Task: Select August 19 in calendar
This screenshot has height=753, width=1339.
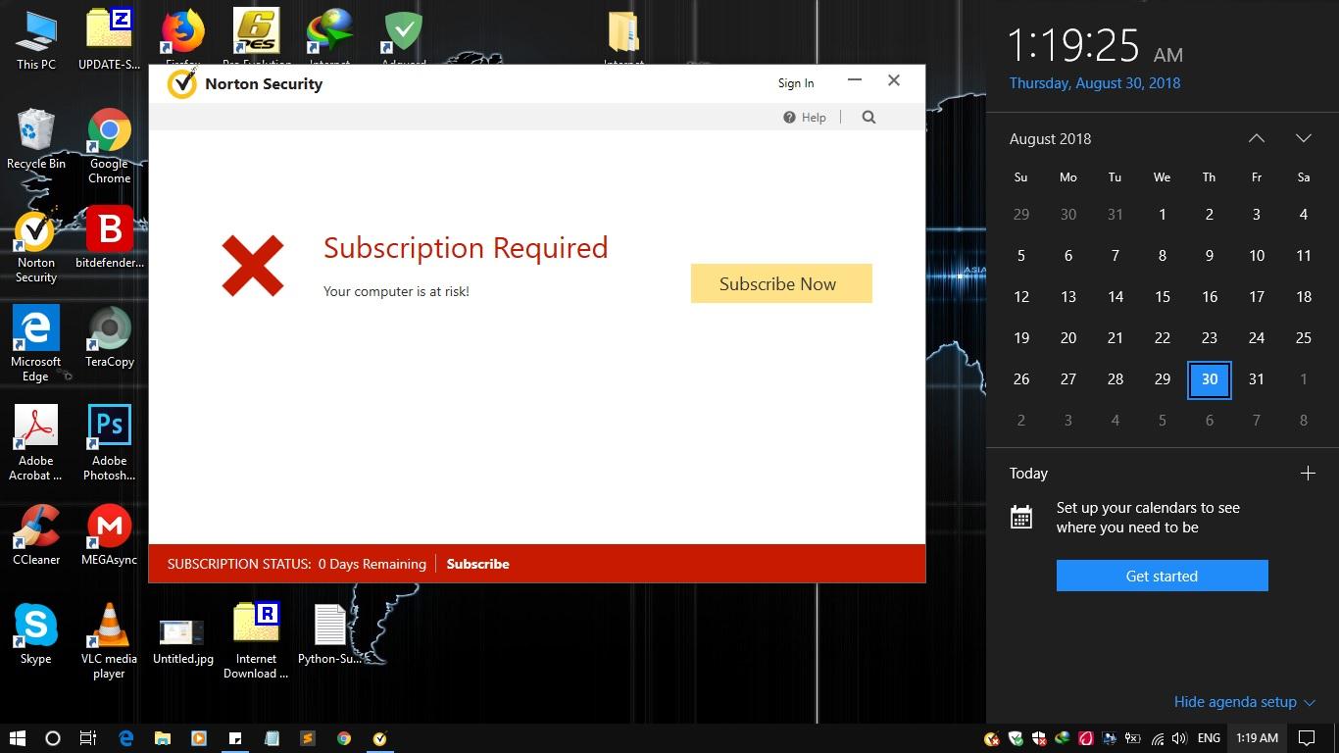Action: [1021, 338]
